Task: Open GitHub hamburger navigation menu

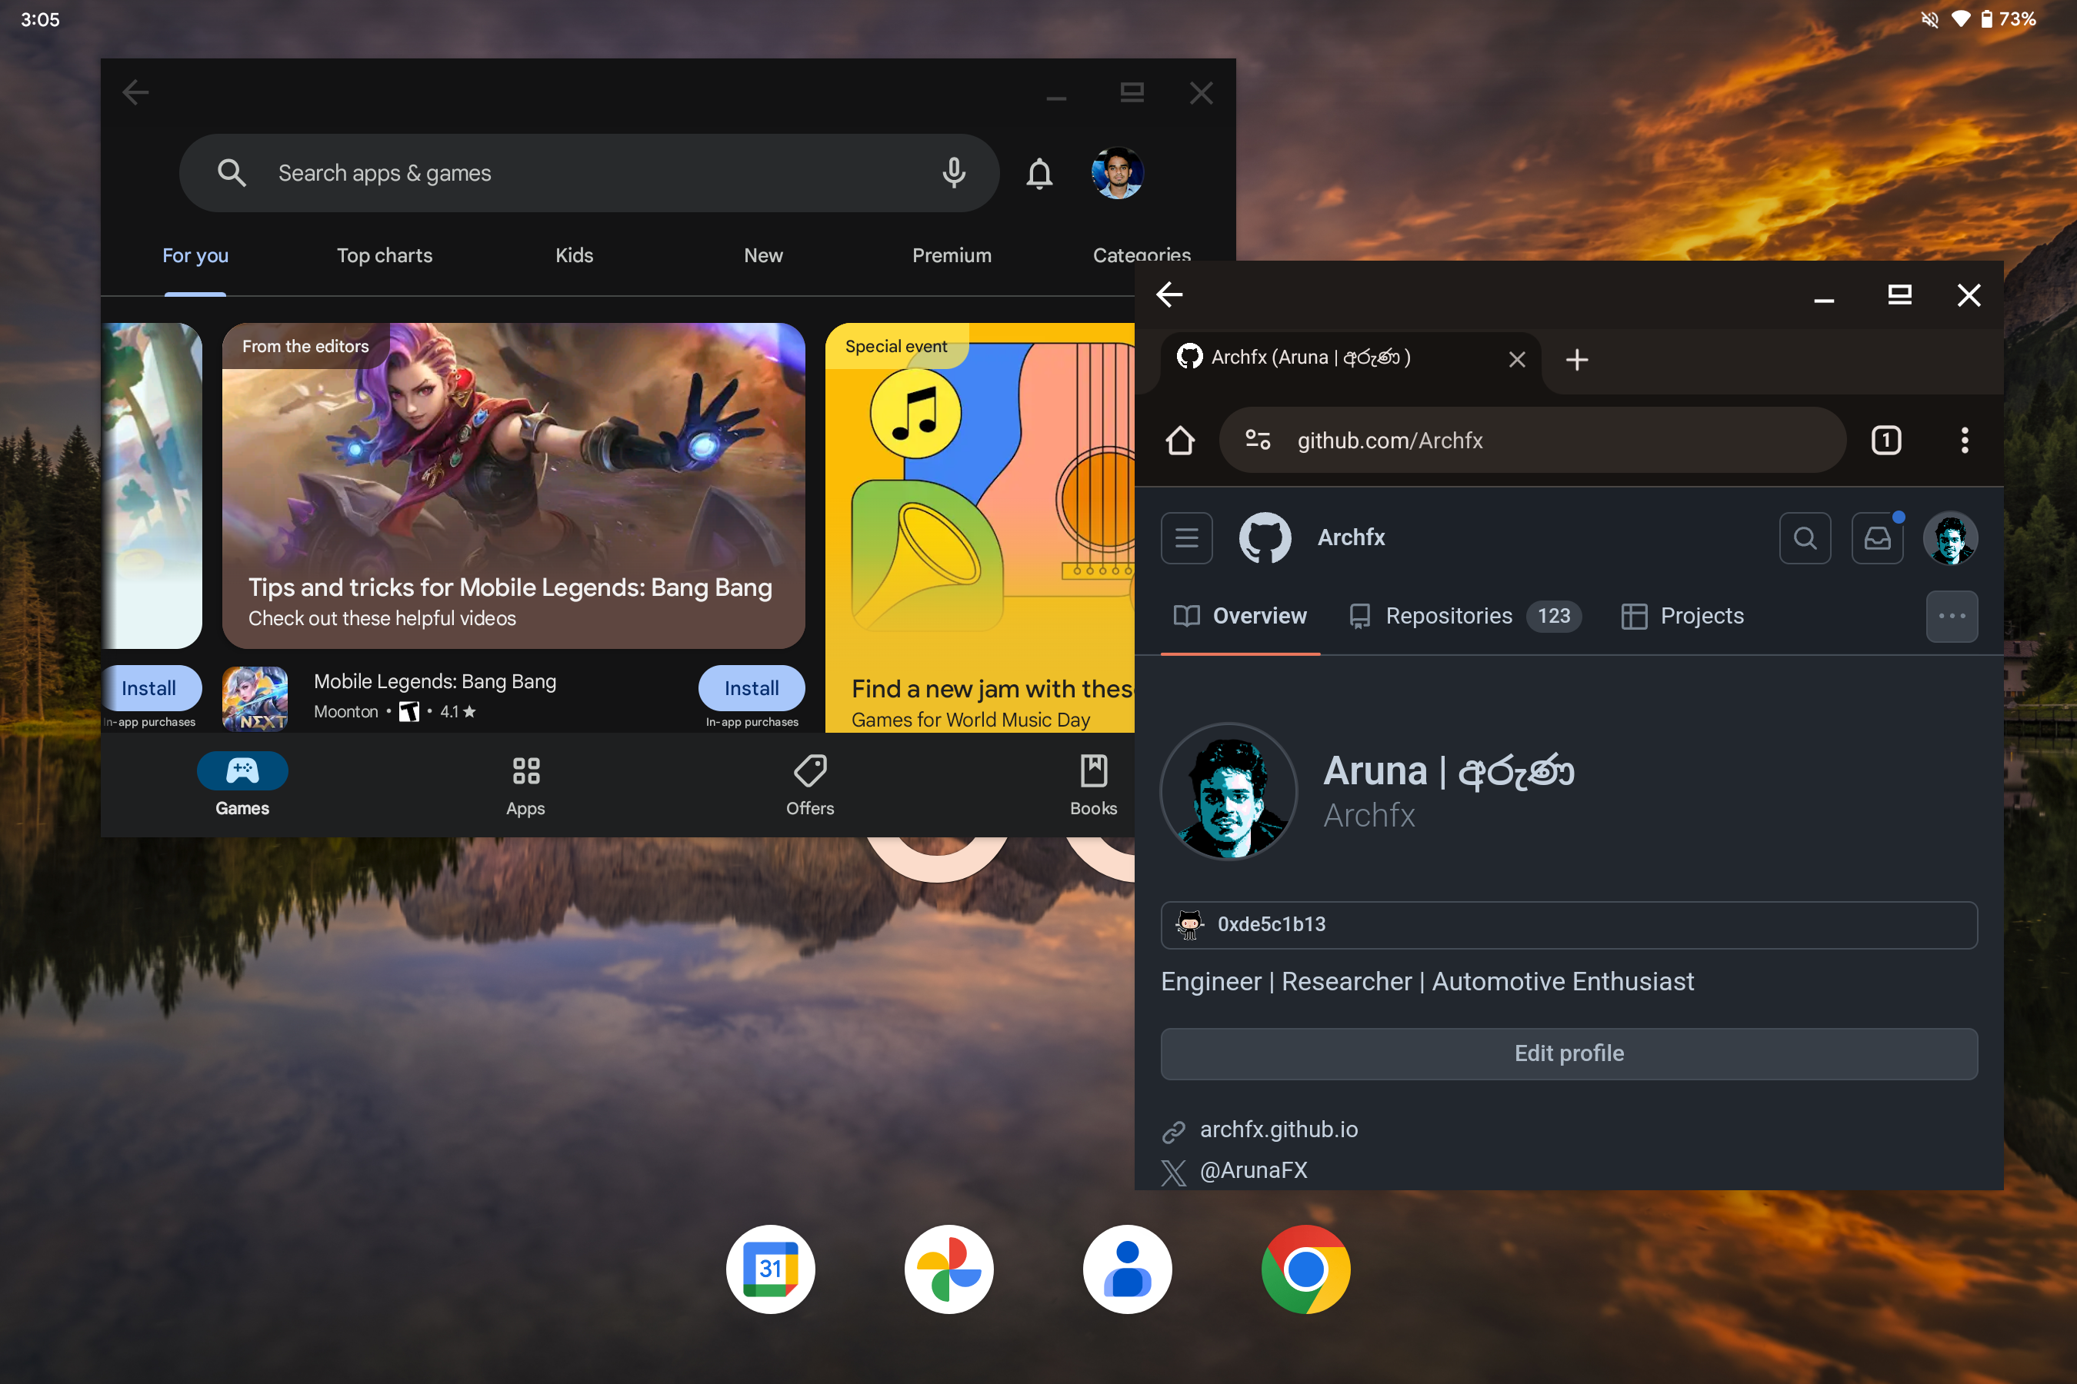Action: tap(1186, 537)
